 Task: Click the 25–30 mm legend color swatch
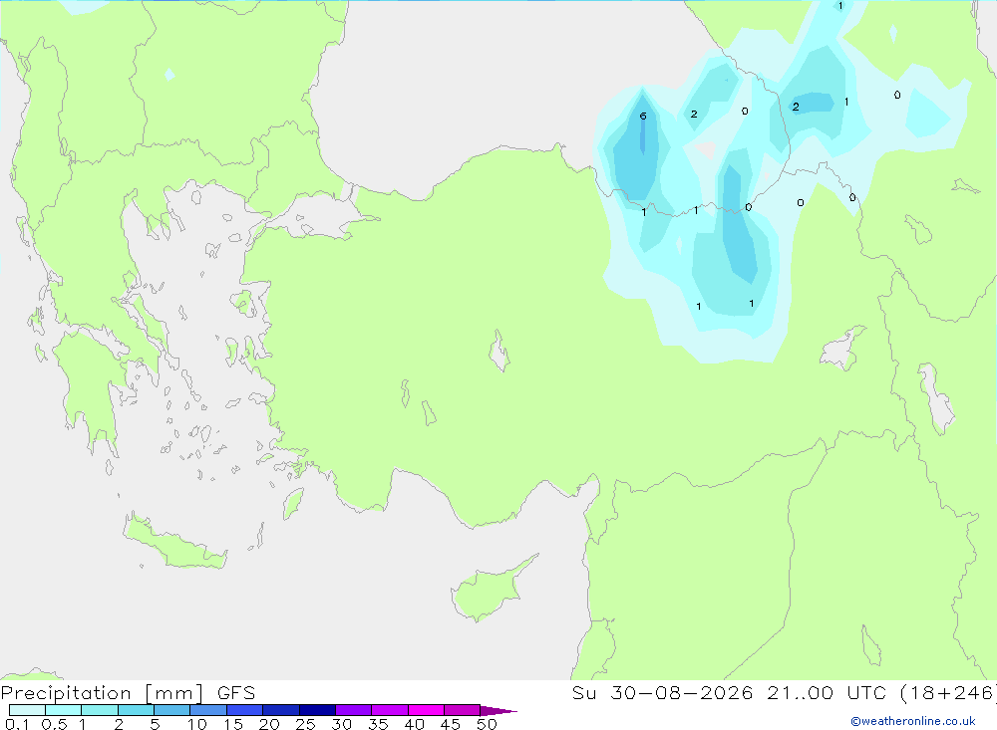[317, 710]
